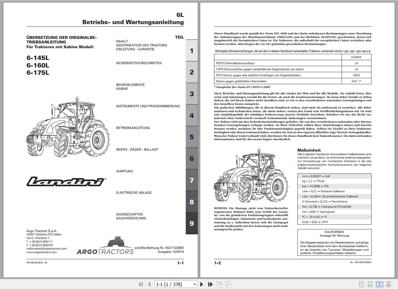This screenshot has height=289, width=398.
Task: Go to the previous page
Action: 149,284
